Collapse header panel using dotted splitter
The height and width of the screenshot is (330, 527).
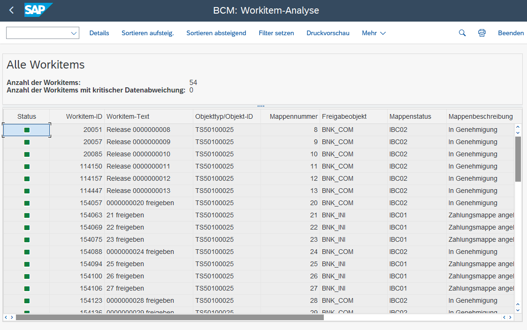click(x=261, y=106)
